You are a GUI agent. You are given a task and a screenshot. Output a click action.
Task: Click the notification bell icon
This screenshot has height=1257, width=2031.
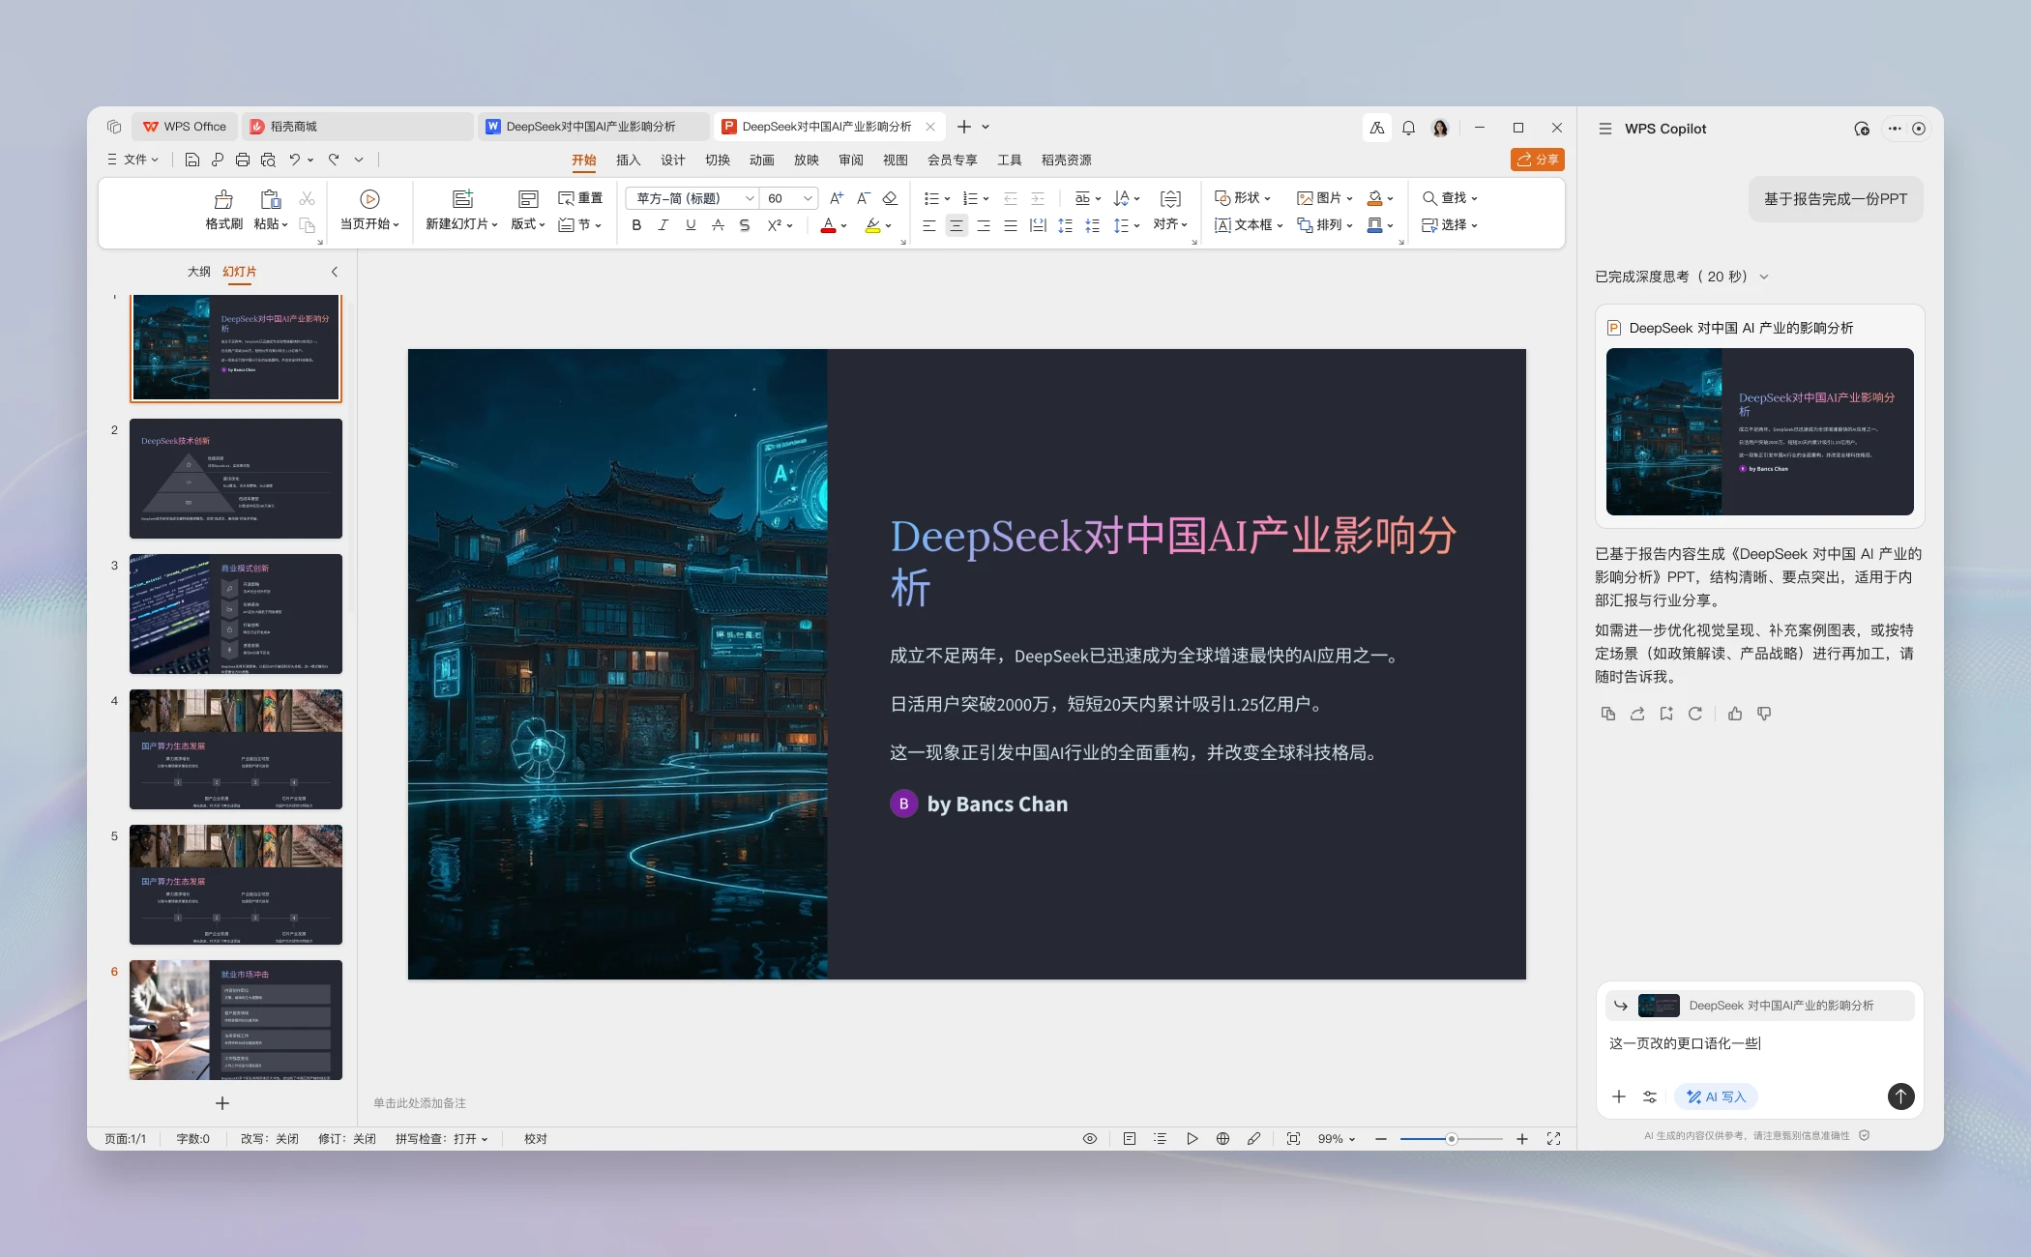pos(1408,128)
